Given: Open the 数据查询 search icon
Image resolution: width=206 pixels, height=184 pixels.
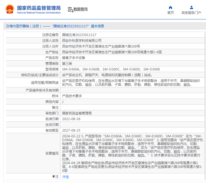Looking at the screenshot, I should coord(70,10).
